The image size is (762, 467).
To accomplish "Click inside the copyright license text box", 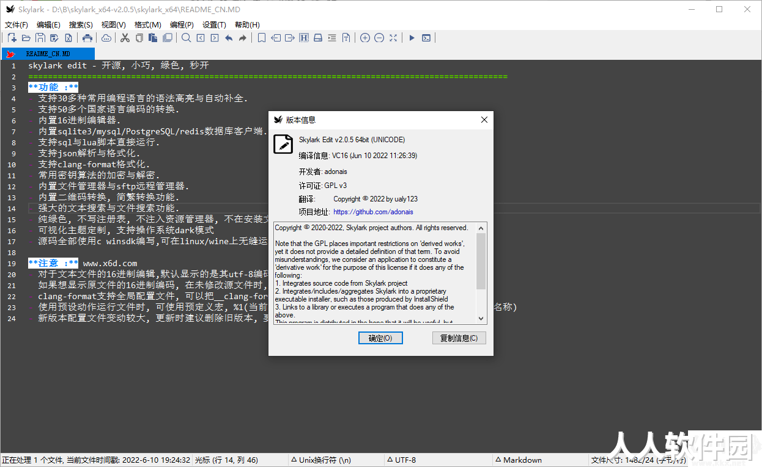I will point(374,272).
